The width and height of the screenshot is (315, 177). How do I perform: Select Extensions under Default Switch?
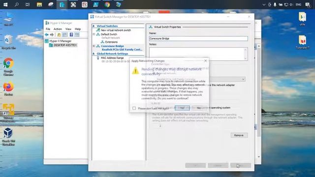click(x=111, y=42)
